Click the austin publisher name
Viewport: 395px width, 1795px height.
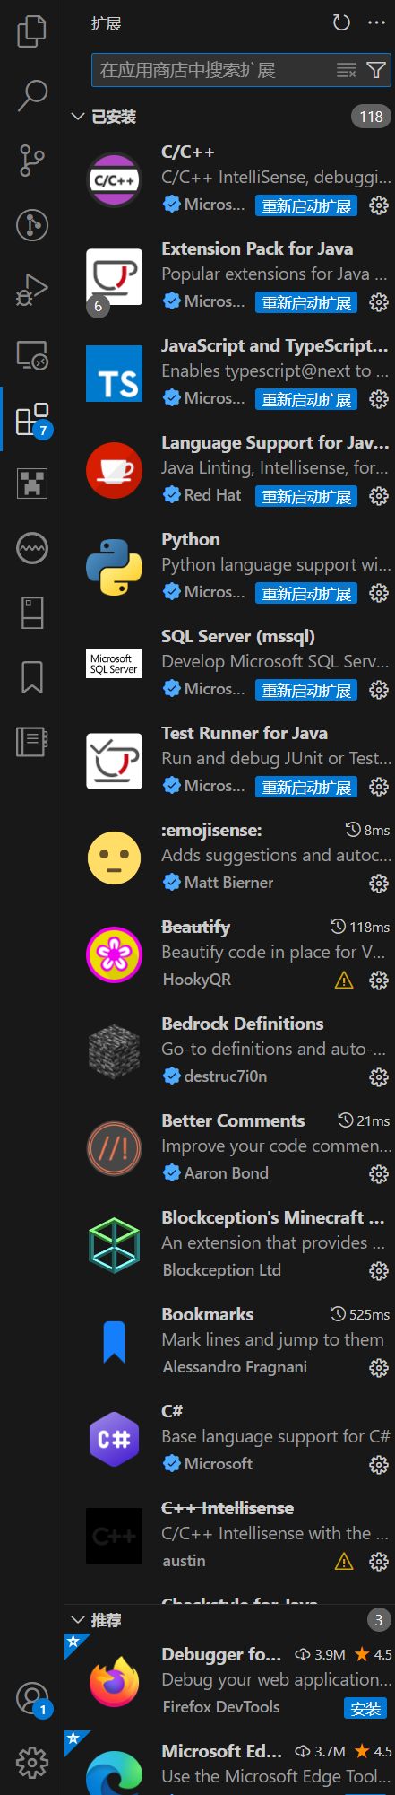(x=184, y=1561)
